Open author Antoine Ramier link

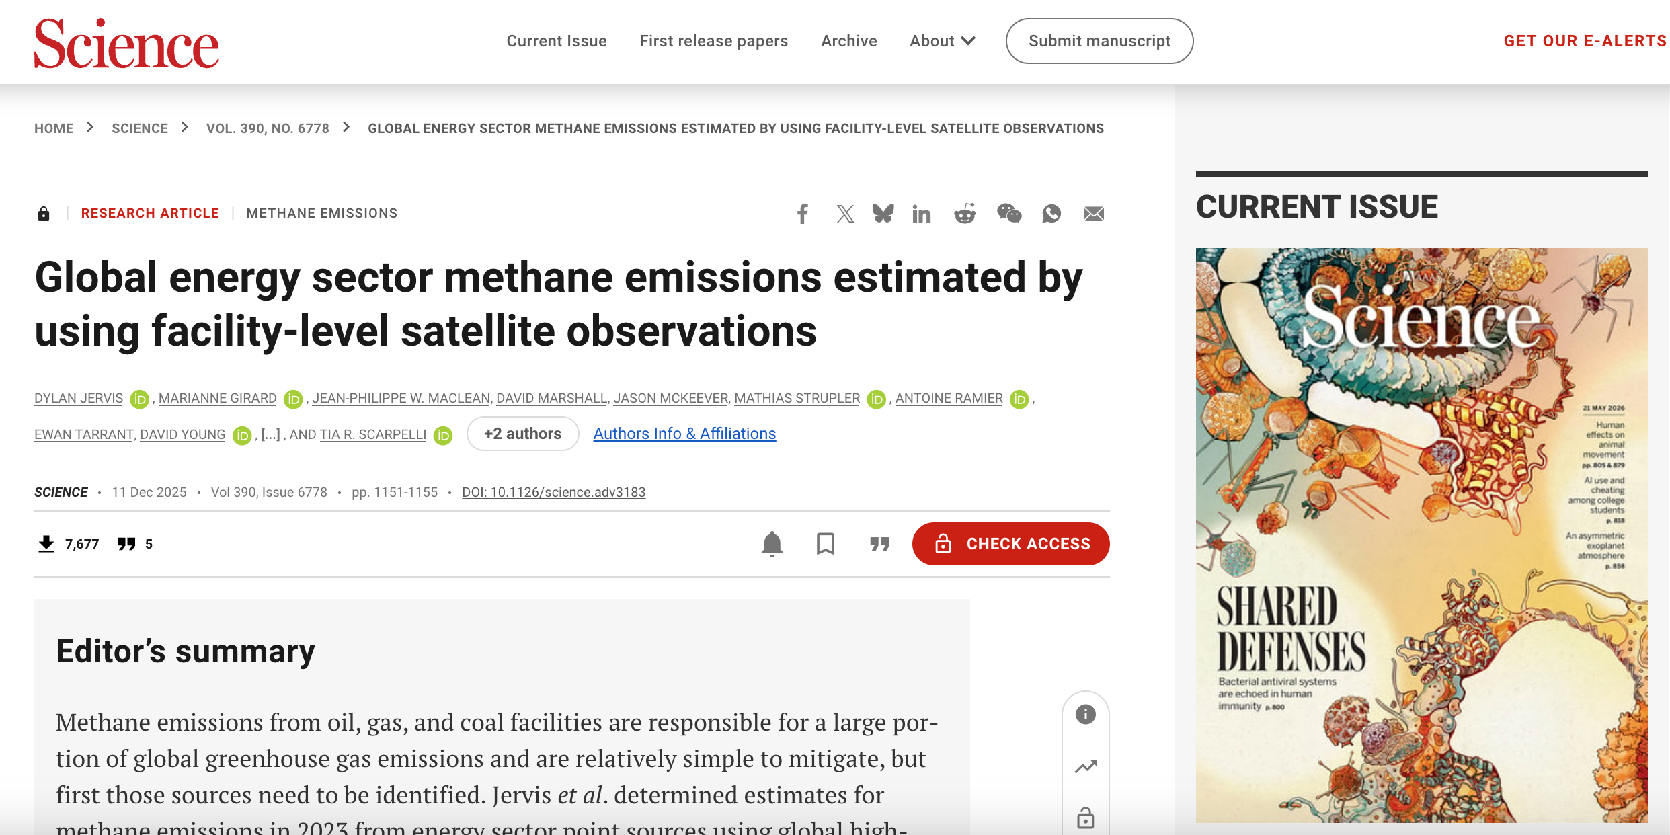tap(949, 398)
